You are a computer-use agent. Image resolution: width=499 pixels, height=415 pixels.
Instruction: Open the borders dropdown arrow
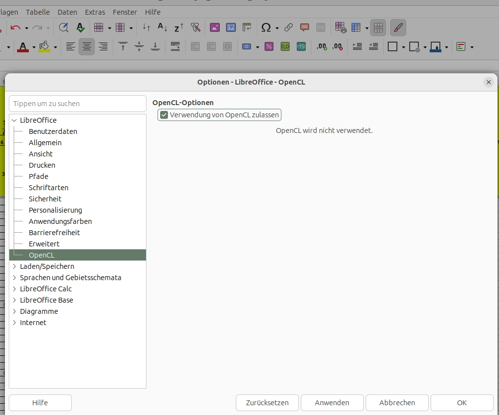tap(403, 47)
